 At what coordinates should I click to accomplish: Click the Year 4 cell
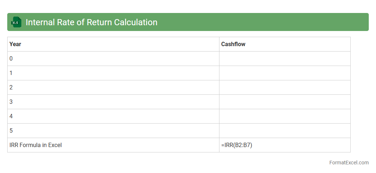click(113, 116)
